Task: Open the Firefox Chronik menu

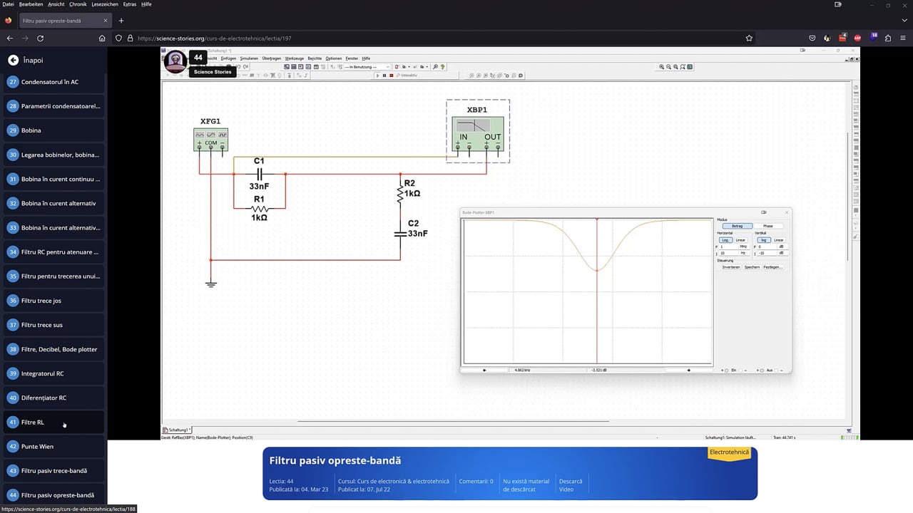Action: [78, 4]
